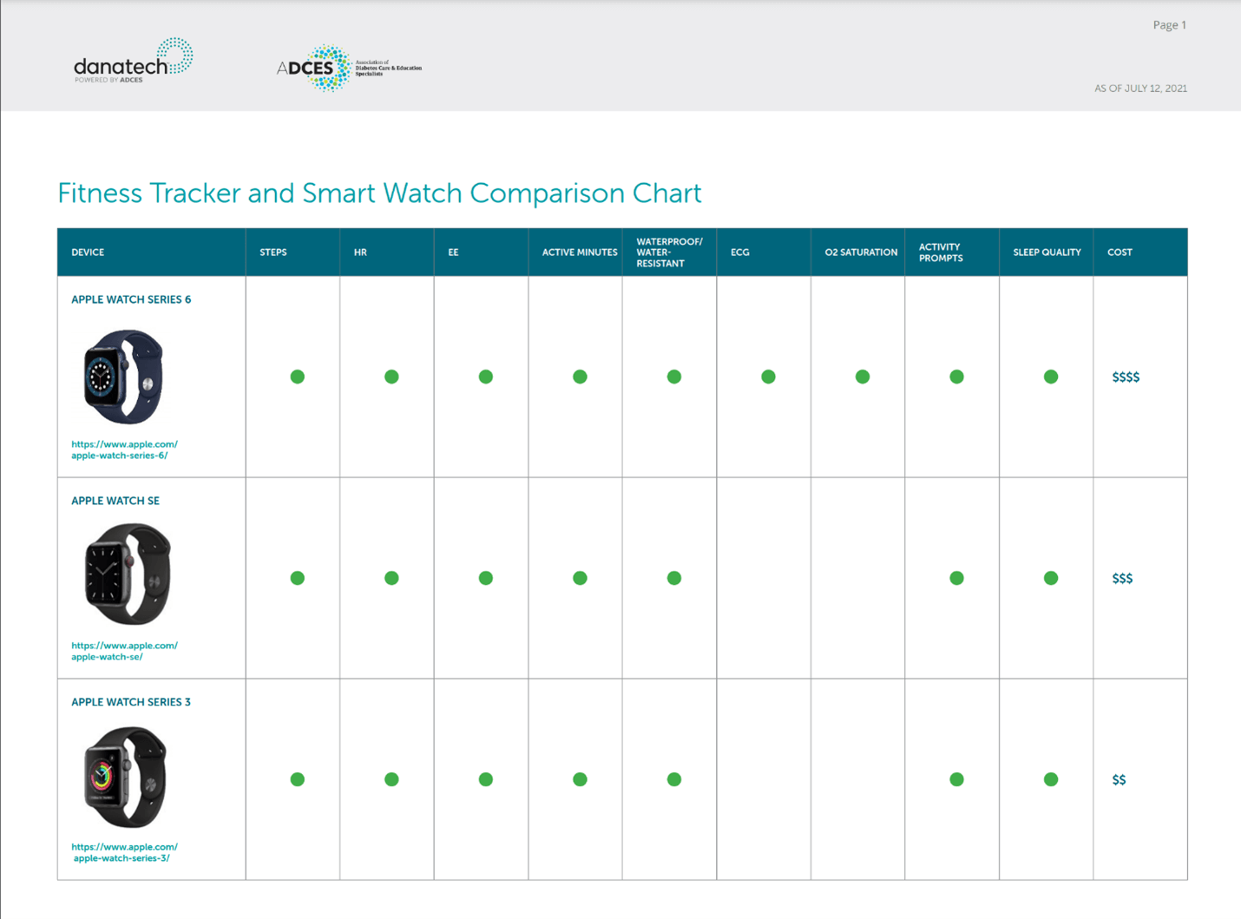
Task: Select the '$$' cost for Series 3
Action: click(1119, 779)
